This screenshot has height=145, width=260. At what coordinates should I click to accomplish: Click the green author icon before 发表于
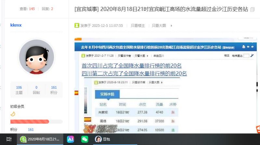click(x=77, y=26)
